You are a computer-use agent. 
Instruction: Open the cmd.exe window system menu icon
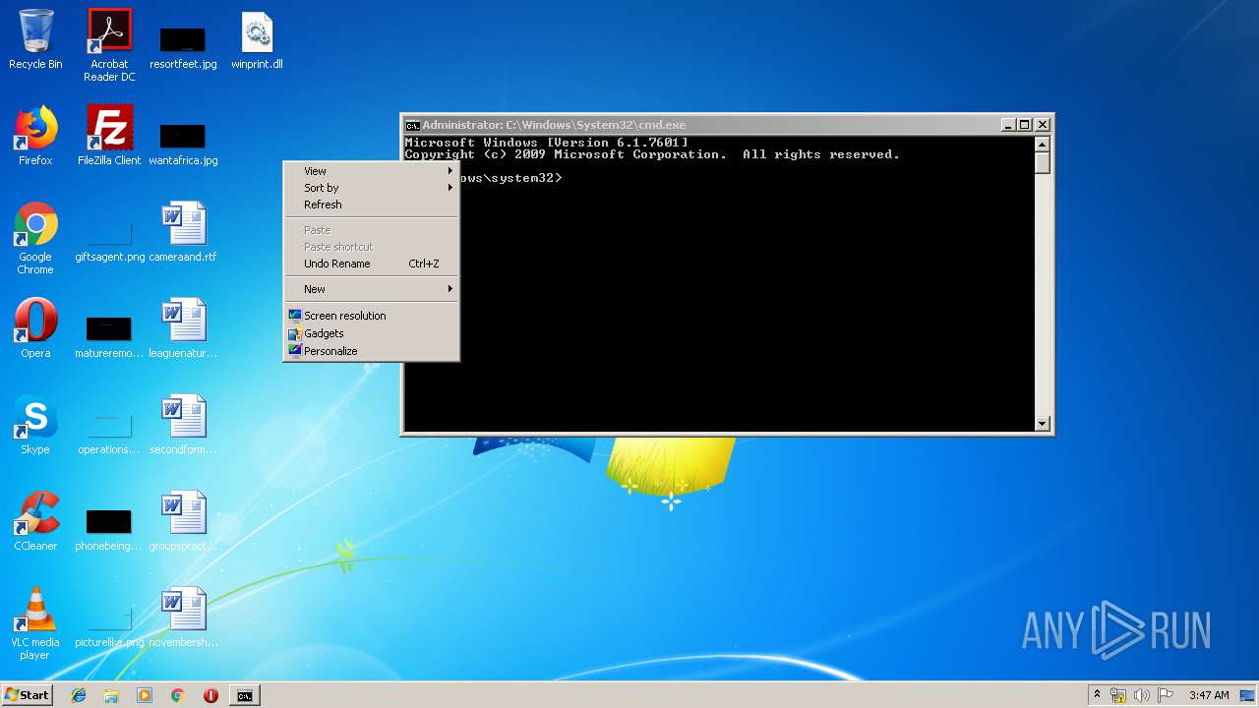point(413,125)
